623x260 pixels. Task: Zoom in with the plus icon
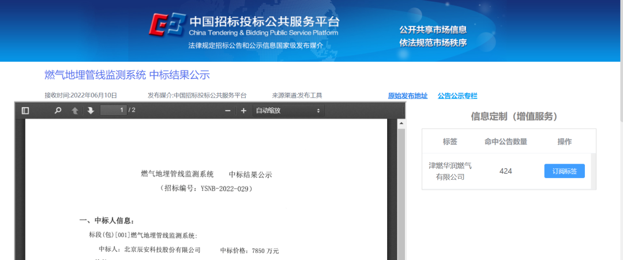click(243, 111)
